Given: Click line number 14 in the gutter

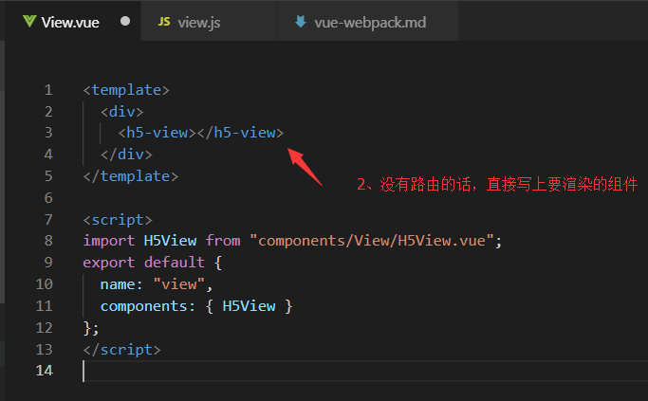Looking at the screenshot, I should 45,370.
